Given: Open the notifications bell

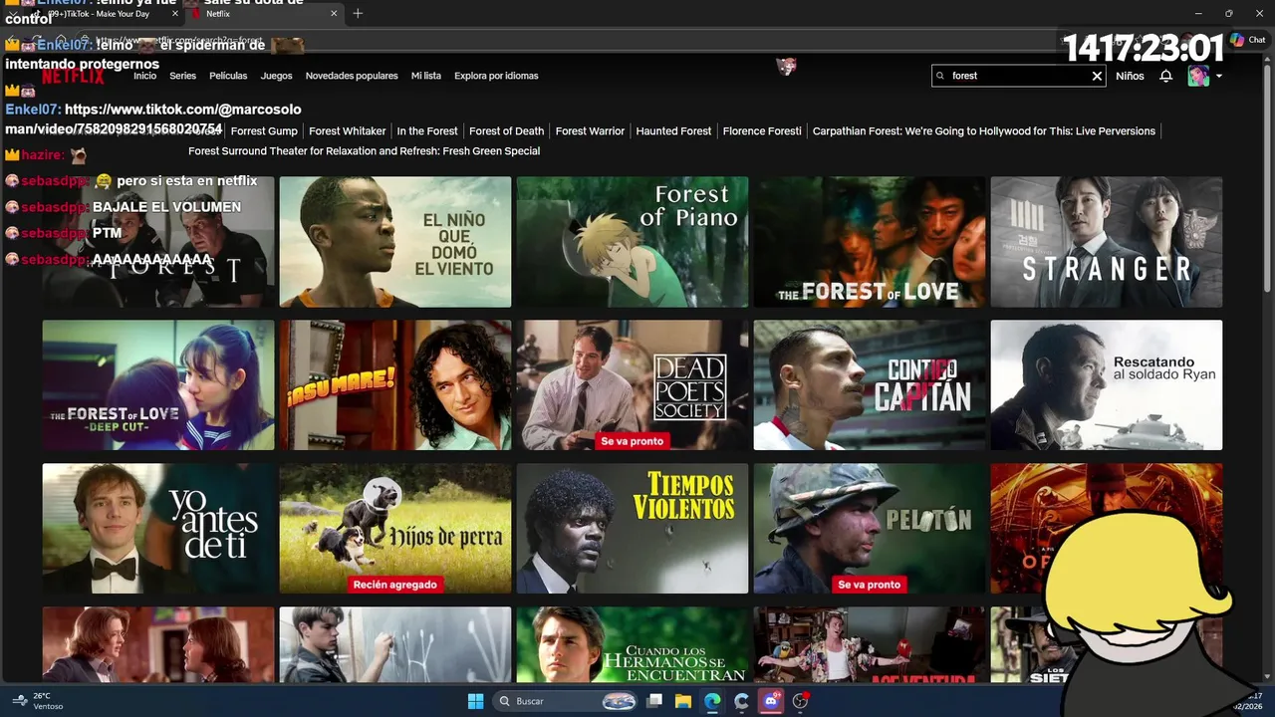Looking at the screenshot, I should [x=1165, y=76].
